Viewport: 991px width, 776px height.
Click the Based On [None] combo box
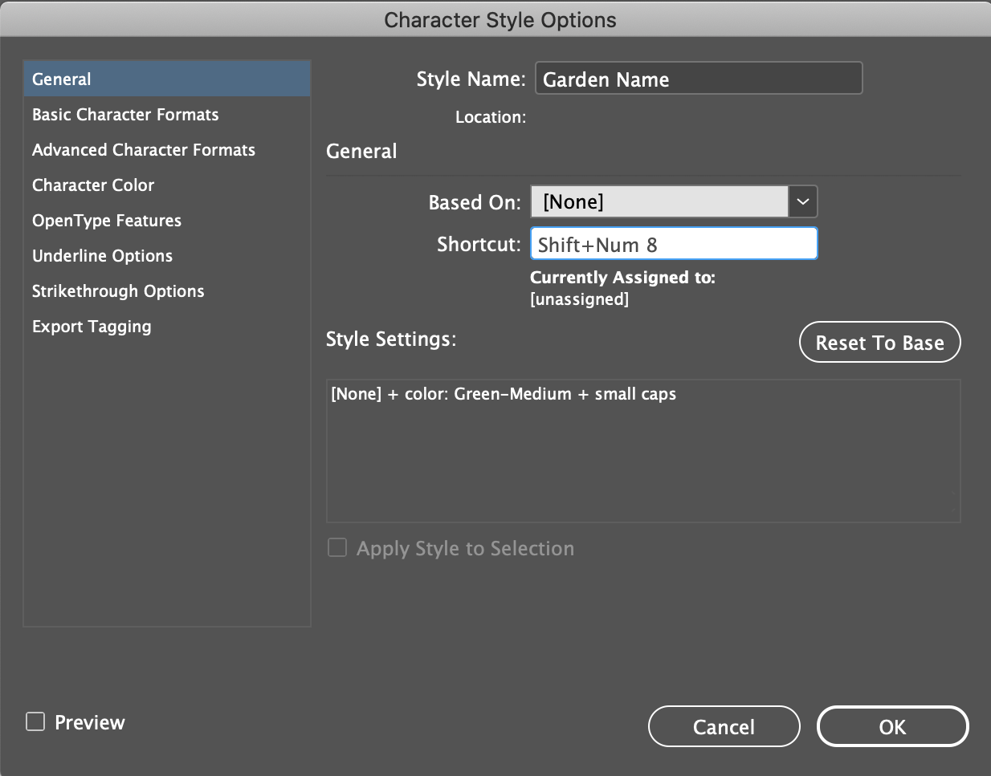pos(659,201)
